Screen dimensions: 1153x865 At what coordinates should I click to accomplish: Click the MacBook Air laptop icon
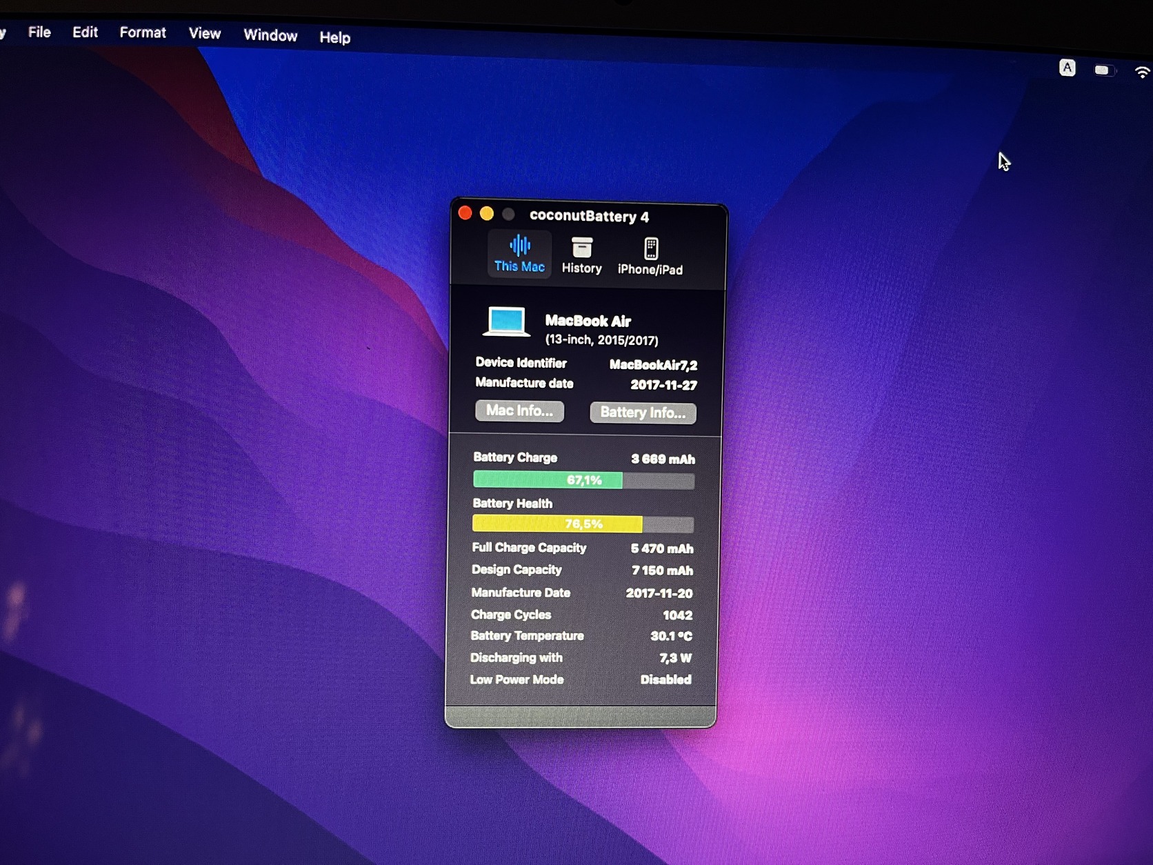(x=507, y=322)
